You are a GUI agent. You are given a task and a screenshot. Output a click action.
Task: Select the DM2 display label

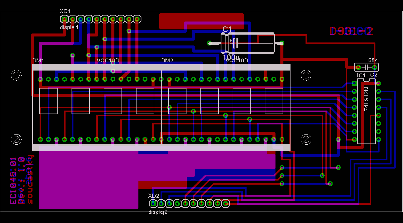pyautogui.click(x=167, y=60)
